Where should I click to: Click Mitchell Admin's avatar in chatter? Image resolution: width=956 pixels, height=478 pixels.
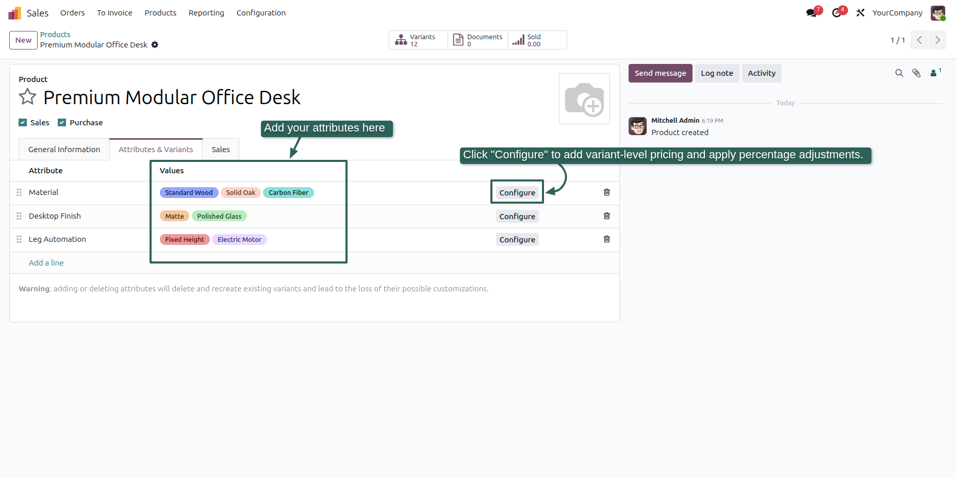click(x=637, y=126)
